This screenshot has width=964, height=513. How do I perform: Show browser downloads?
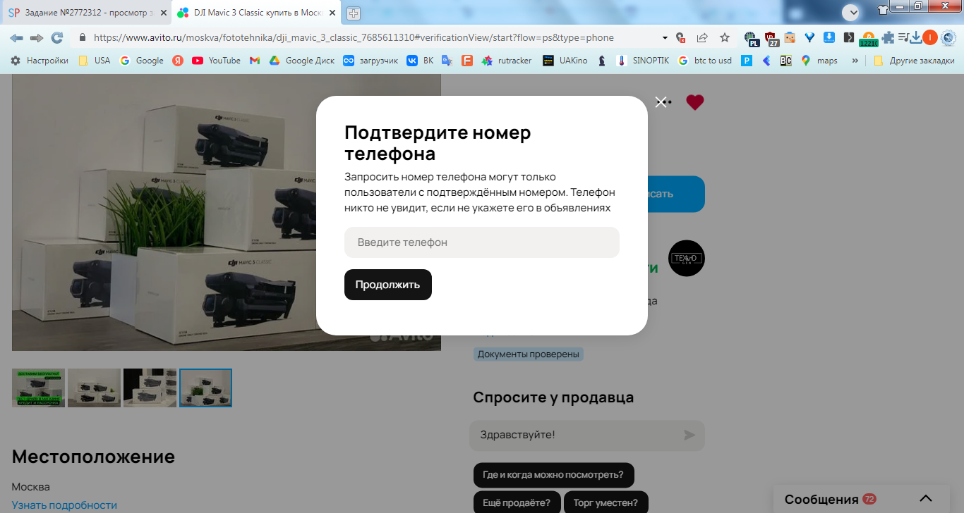[916, 38]
